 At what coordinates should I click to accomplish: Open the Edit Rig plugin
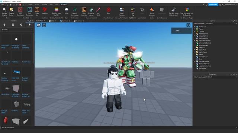[133, 11]
